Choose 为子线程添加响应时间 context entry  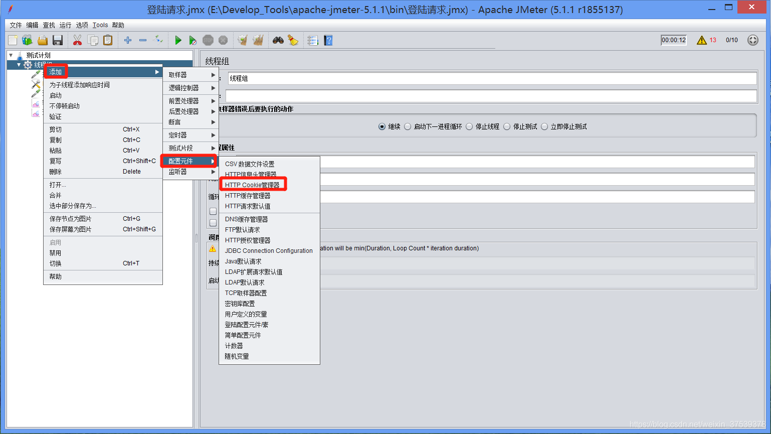(103, 85)
